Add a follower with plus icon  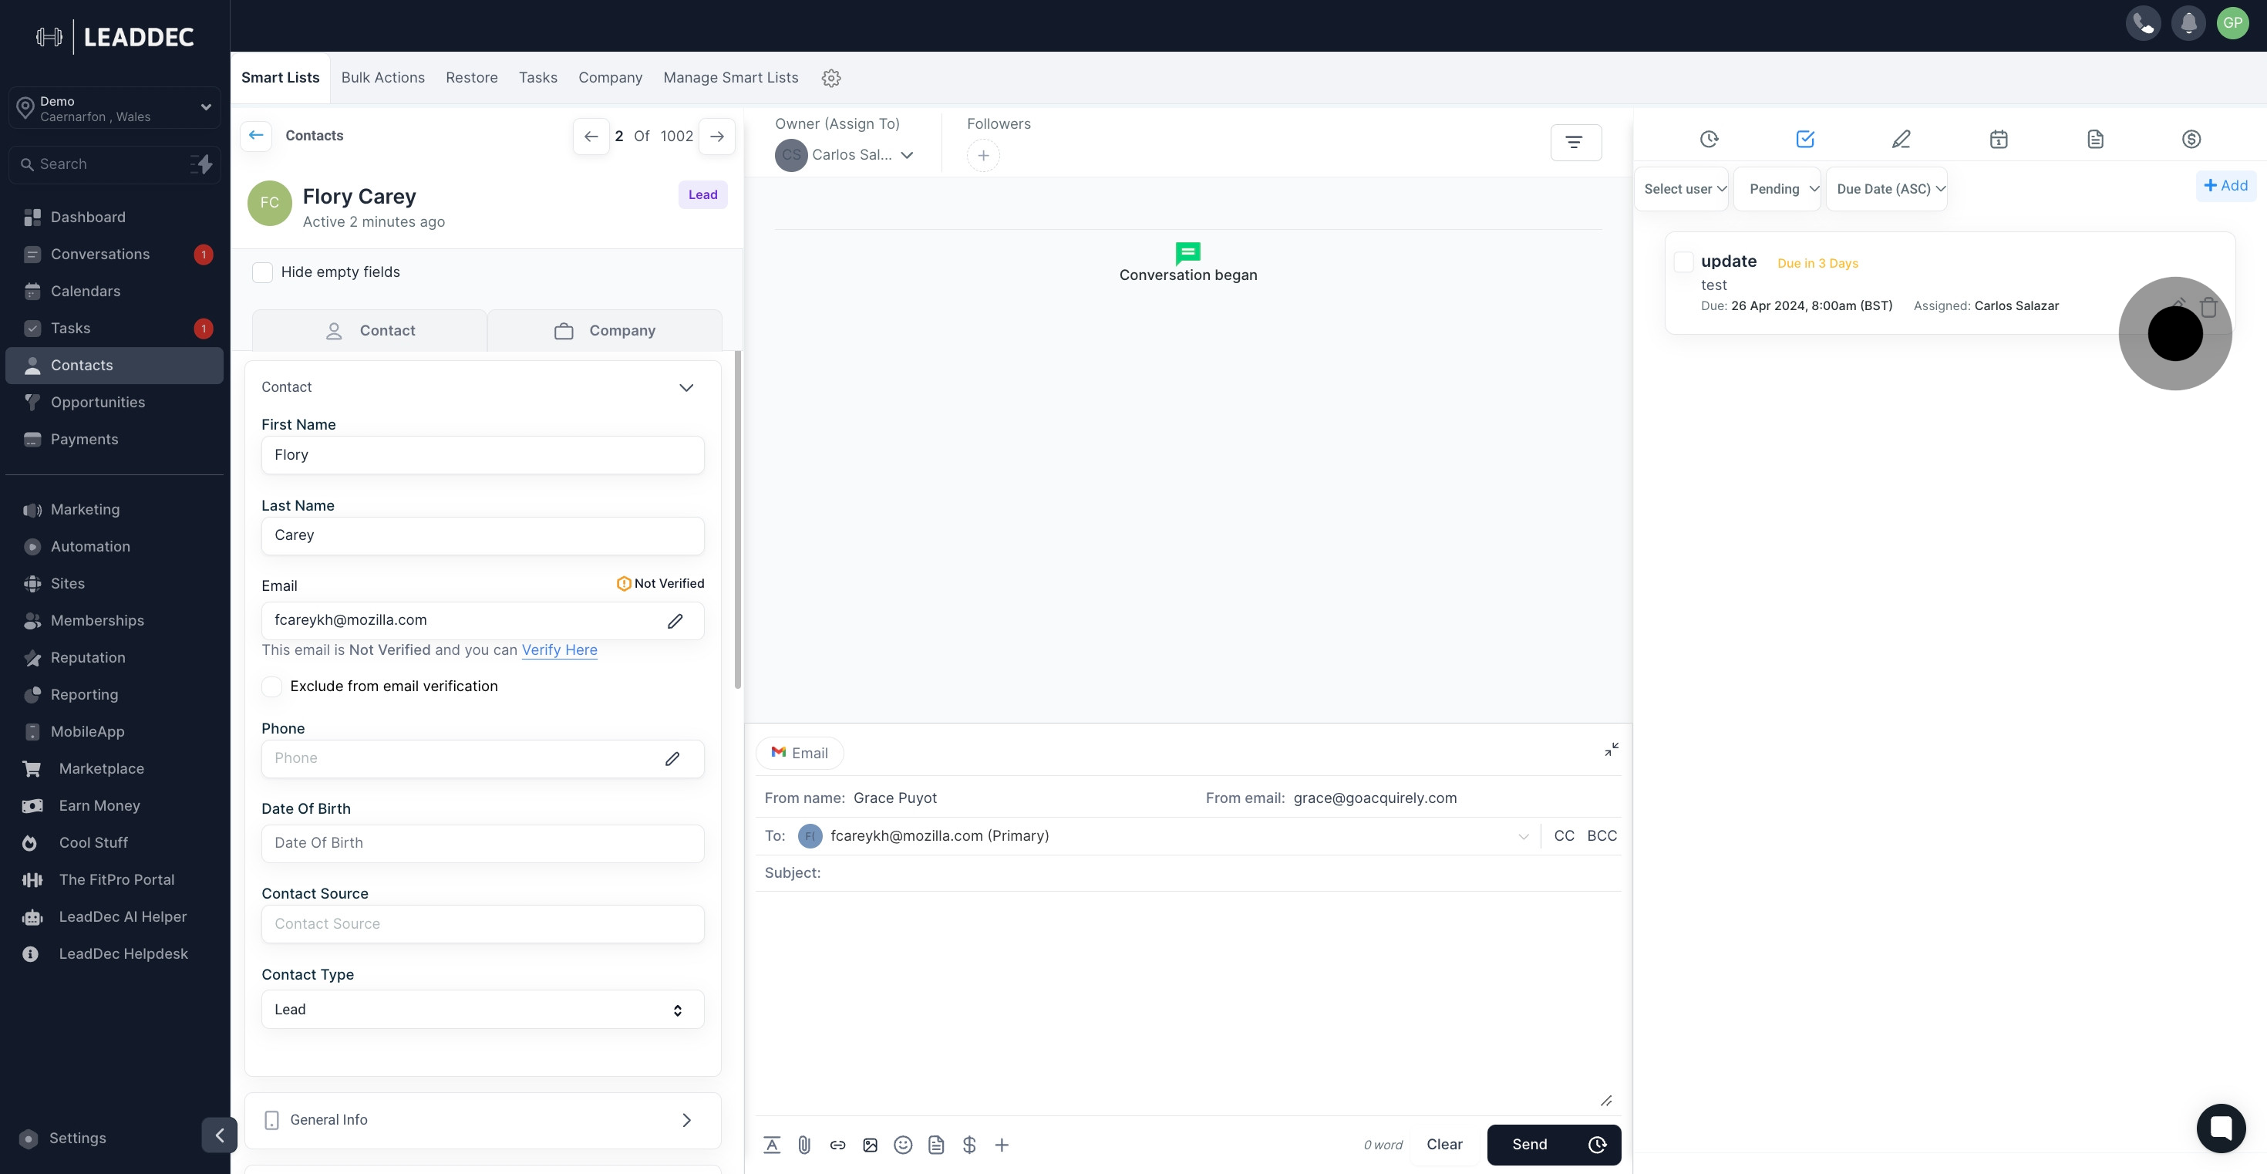coord(983,156)
